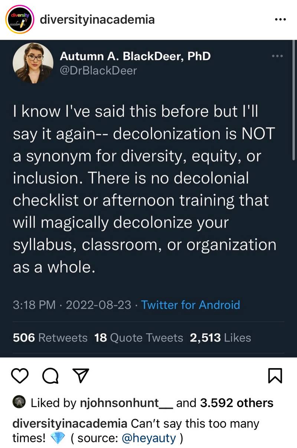Viewport: 297px width, 448px height.
Task: Open the diversityinacademia profile picture at top
Action: point(19,19)
